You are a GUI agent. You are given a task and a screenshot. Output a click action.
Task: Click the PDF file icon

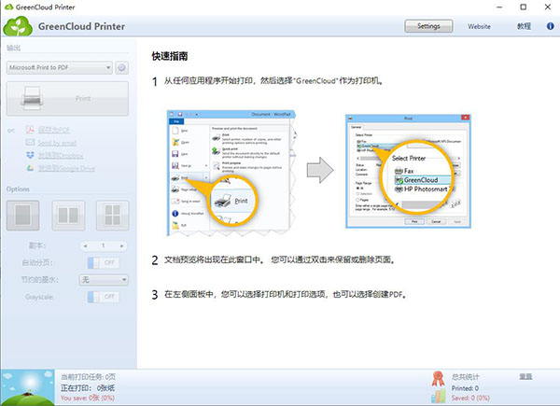(x=30, y=130)
